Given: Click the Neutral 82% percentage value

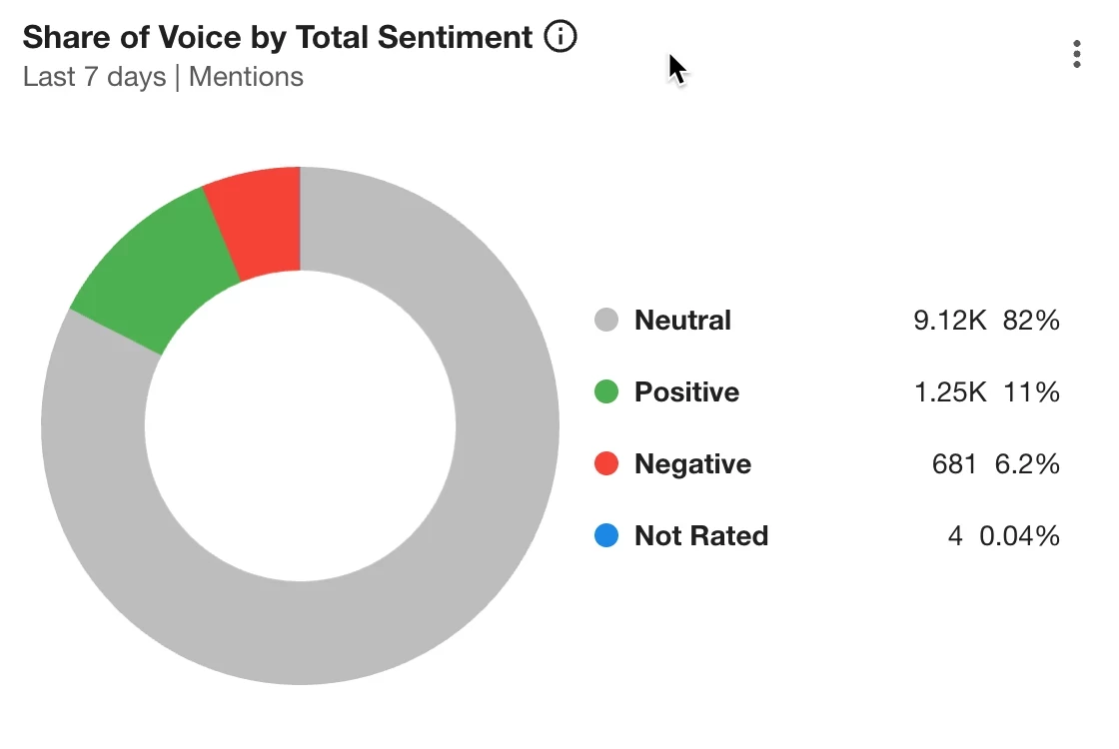Looking at the screenshot, I should (1031, 321).
